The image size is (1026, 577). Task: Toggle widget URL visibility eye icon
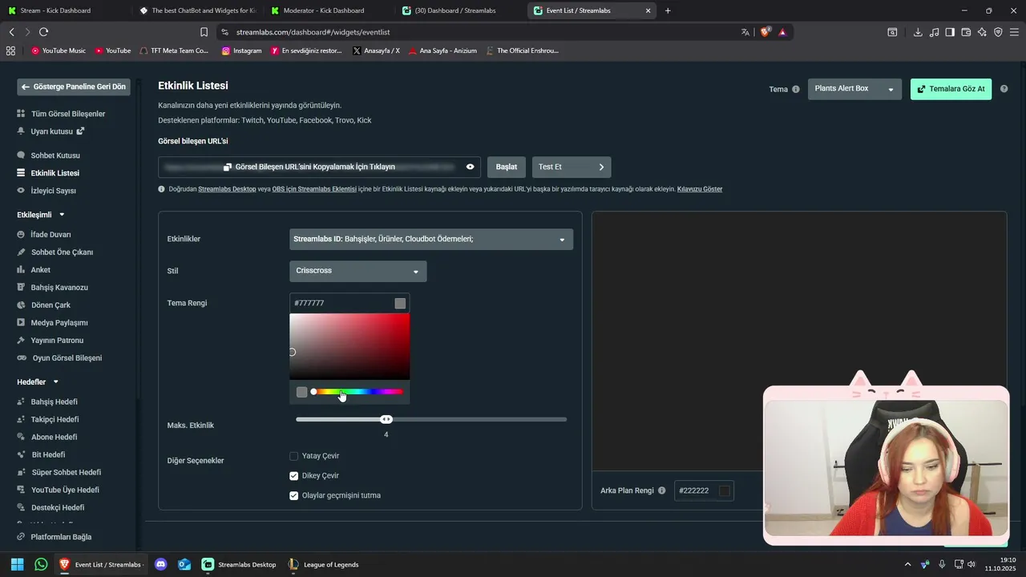tap(471, 167)
